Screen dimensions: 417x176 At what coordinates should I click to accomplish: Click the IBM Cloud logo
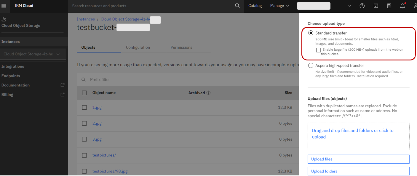pyautogui.click(x=24, y=6)
